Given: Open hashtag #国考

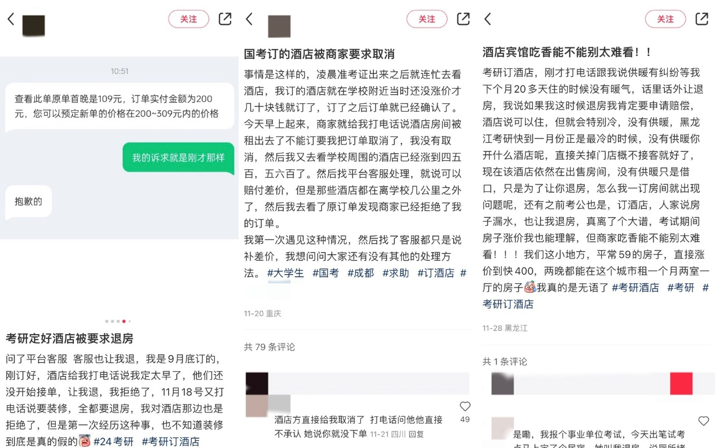Looking at the screenshot, I should point(325,273).
